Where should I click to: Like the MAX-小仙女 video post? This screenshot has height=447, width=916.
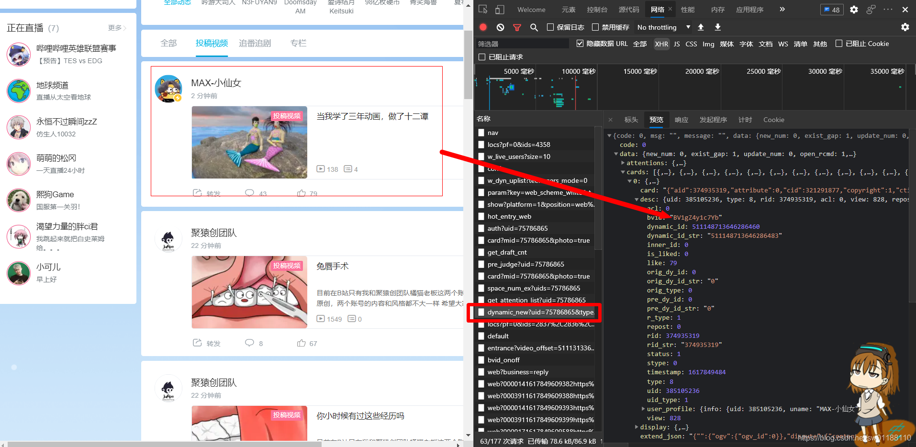pos(301,193)
